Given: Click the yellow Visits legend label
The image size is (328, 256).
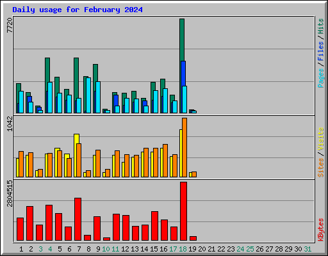Looking at the screenshot, I should coord(321,140).
